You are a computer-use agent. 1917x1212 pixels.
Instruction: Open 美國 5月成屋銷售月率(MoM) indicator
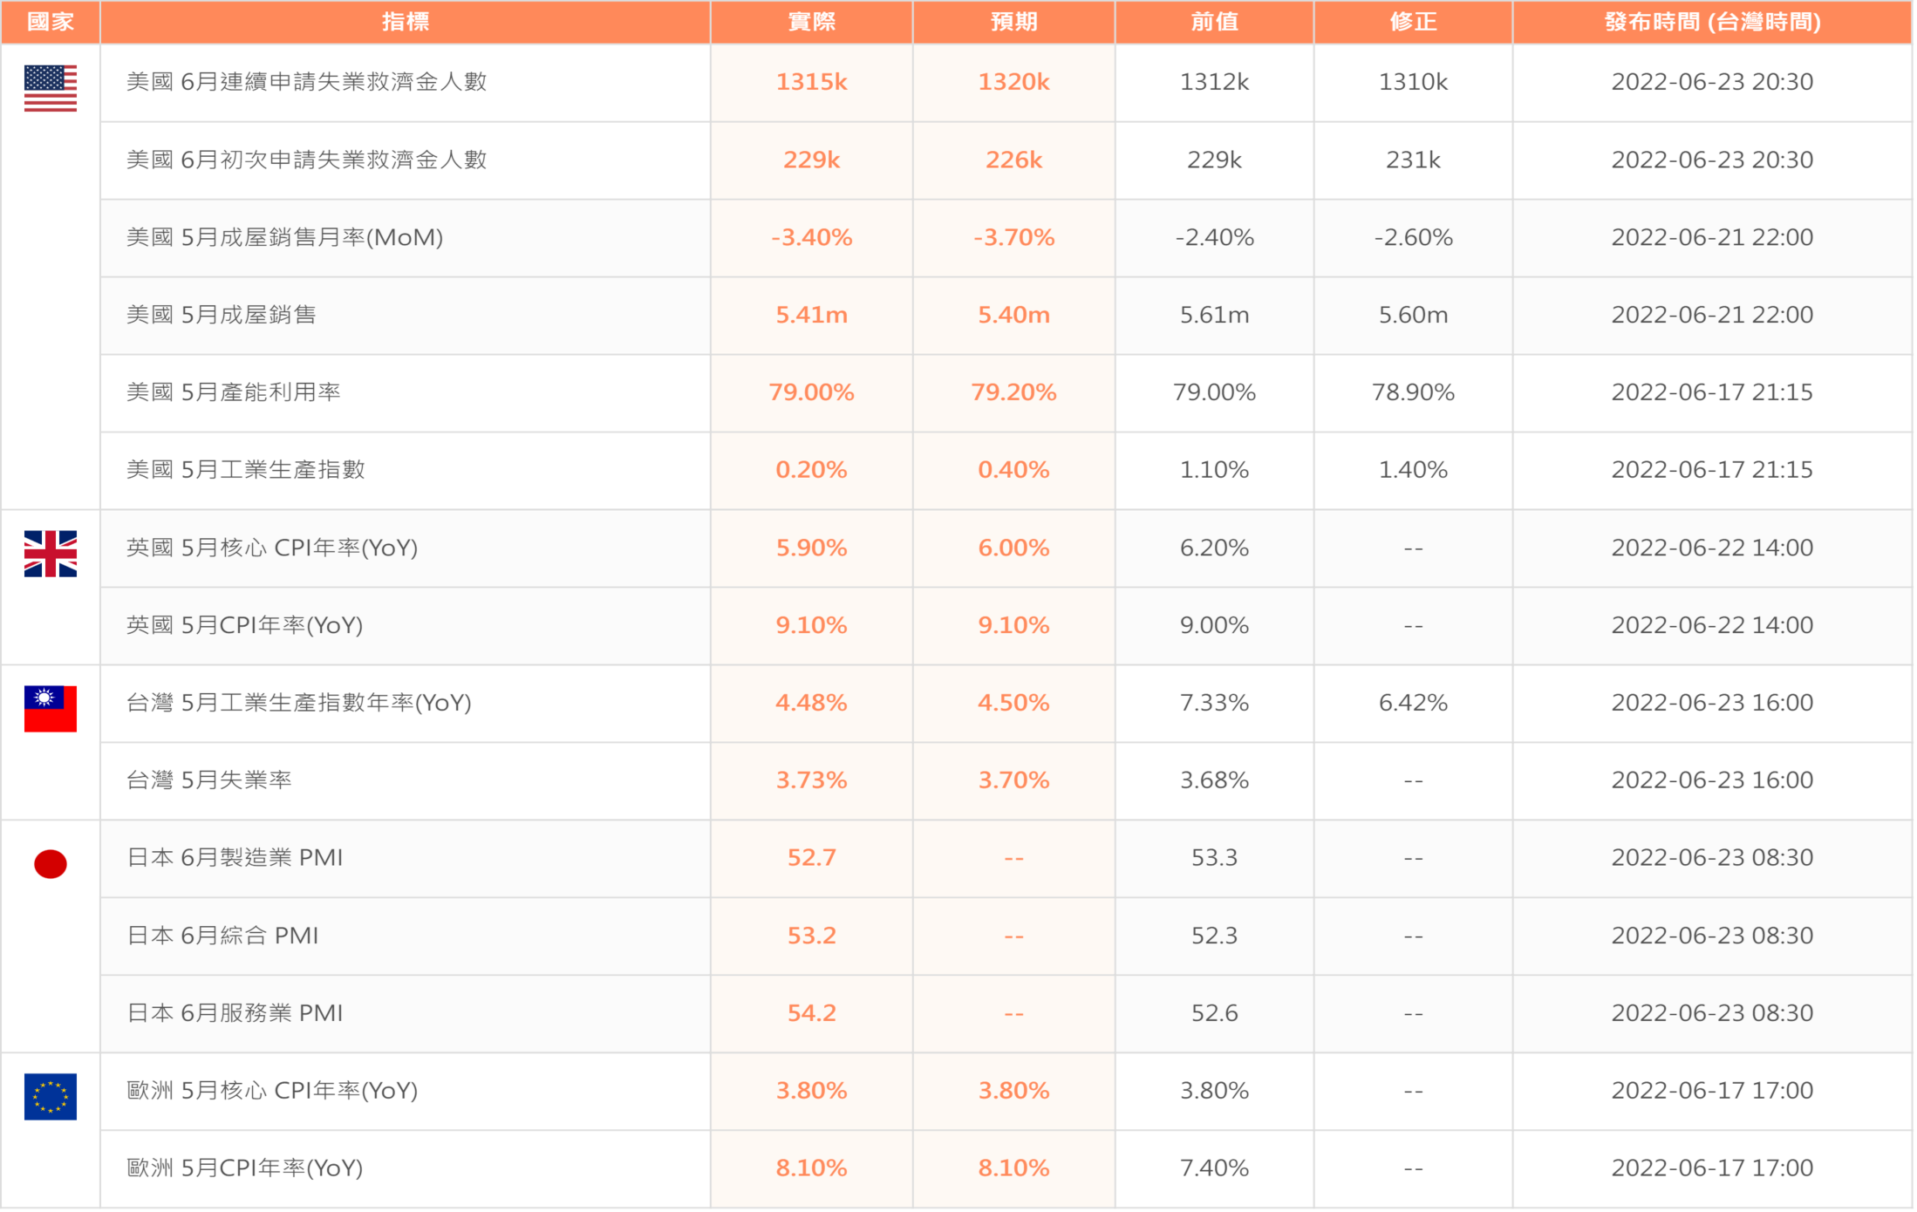pyautogui.click(x=284, y=237)
